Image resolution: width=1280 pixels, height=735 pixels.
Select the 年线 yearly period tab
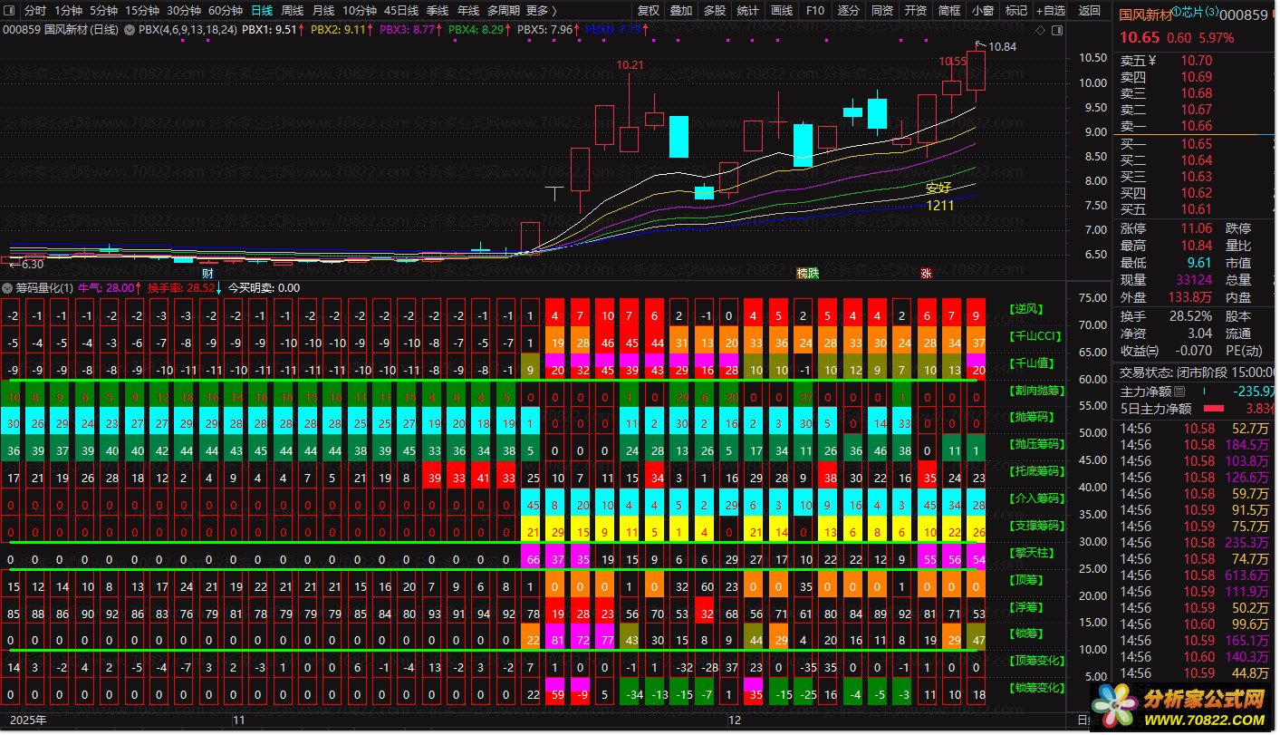468,11
